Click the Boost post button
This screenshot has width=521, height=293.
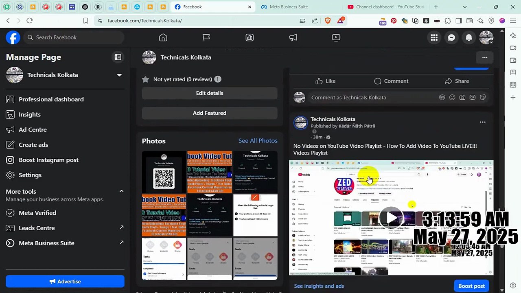pyautogui.click(x=471, y=286)
